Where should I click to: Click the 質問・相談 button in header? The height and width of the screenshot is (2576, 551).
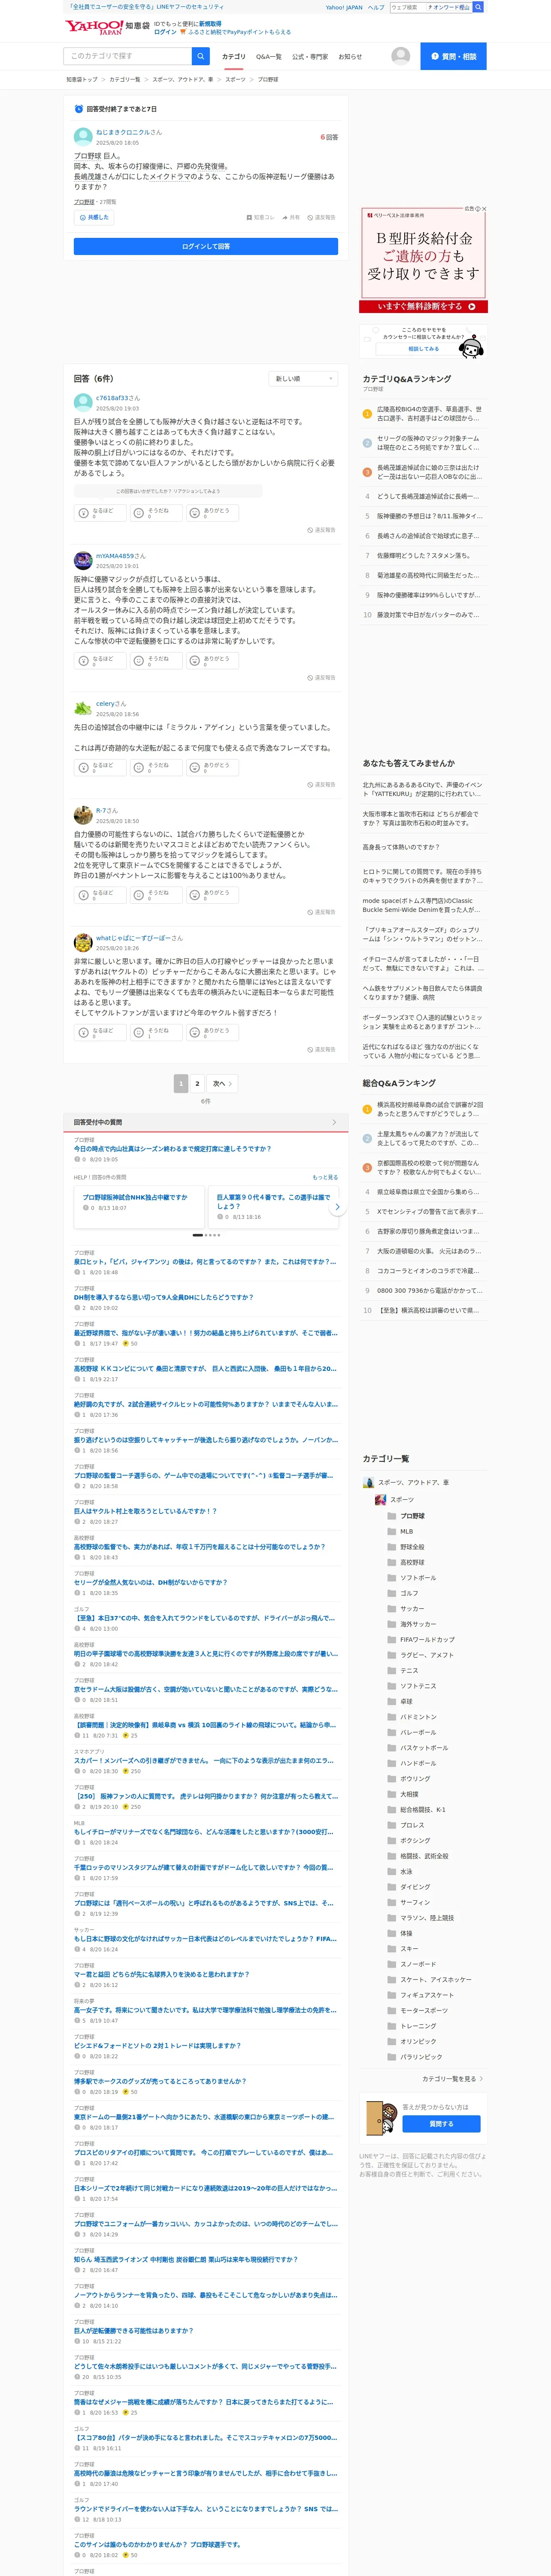453,56
